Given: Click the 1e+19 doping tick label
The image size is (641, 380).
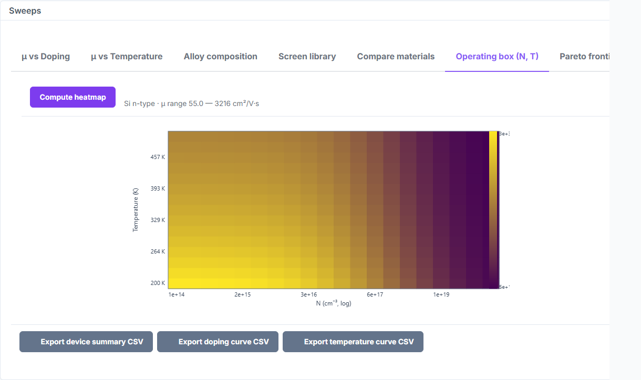Looking at the screenshot, I should click(441, 294).
